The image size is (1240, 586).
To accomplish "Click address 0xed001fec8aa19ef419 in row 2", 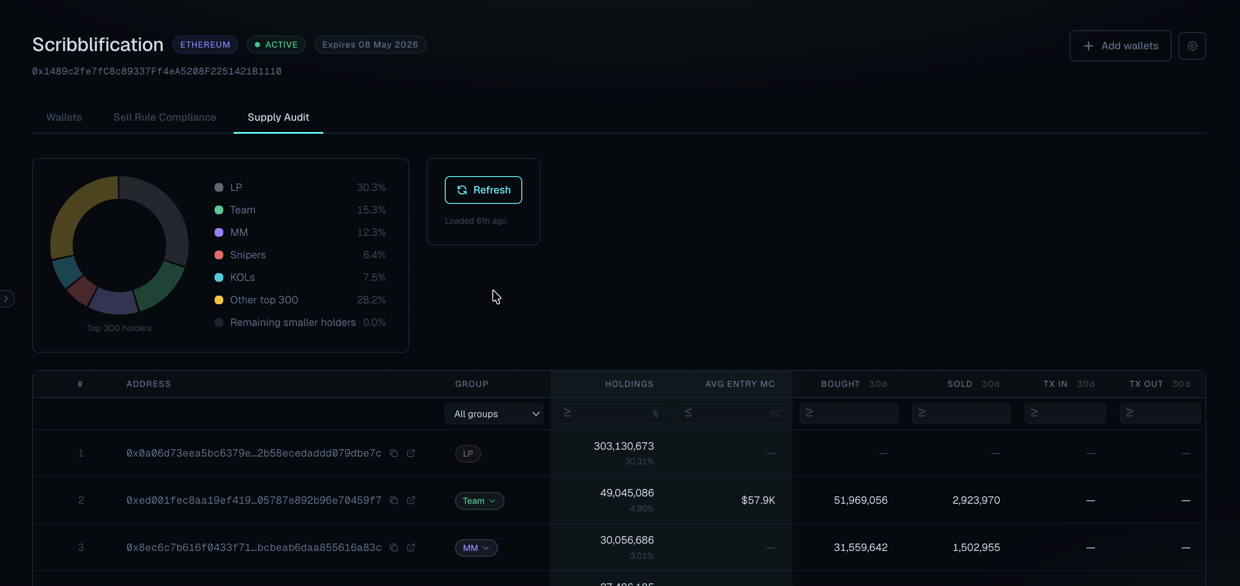I will click(x=254, y=500).
